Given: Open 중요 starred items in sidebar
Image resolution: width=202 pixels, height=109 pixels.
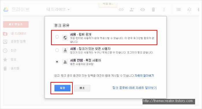Looking at the screenshot, I should (x=14, y=59).
